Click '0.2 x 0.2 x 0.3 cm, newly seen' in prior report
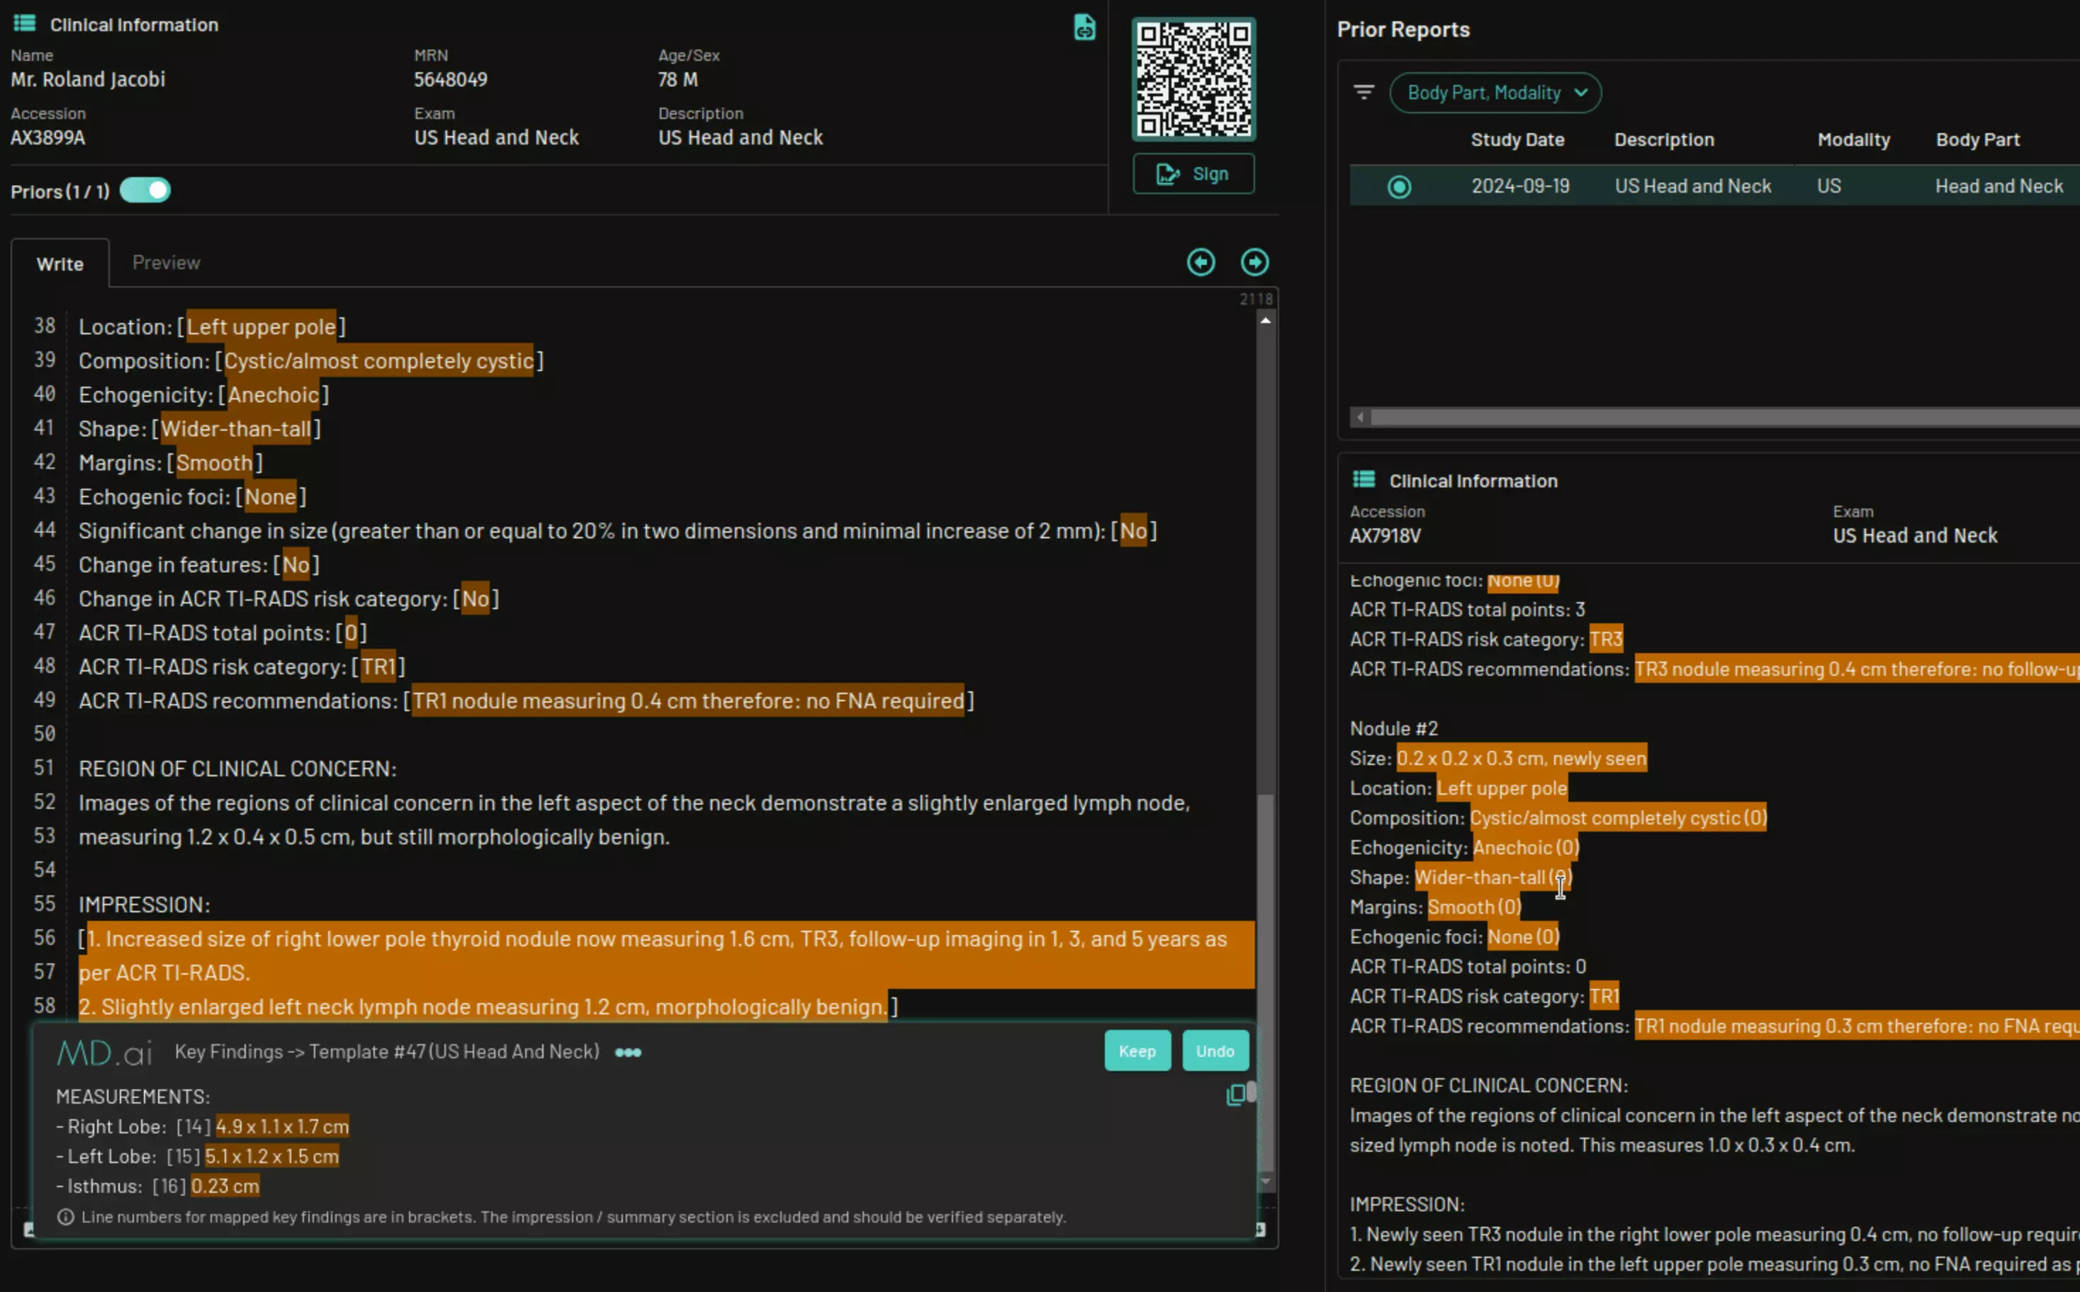The image size is (2080, 1292). pos(1521,758)
